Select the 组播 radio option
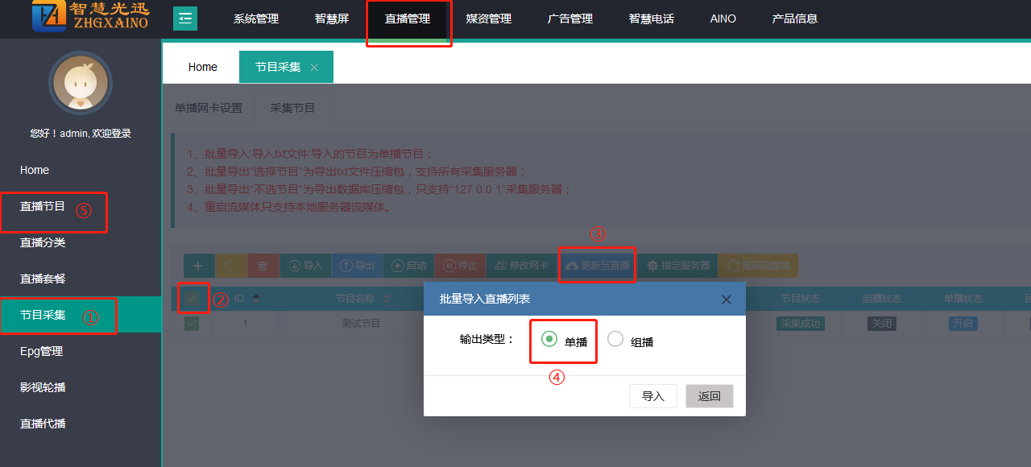 point(615,340)
